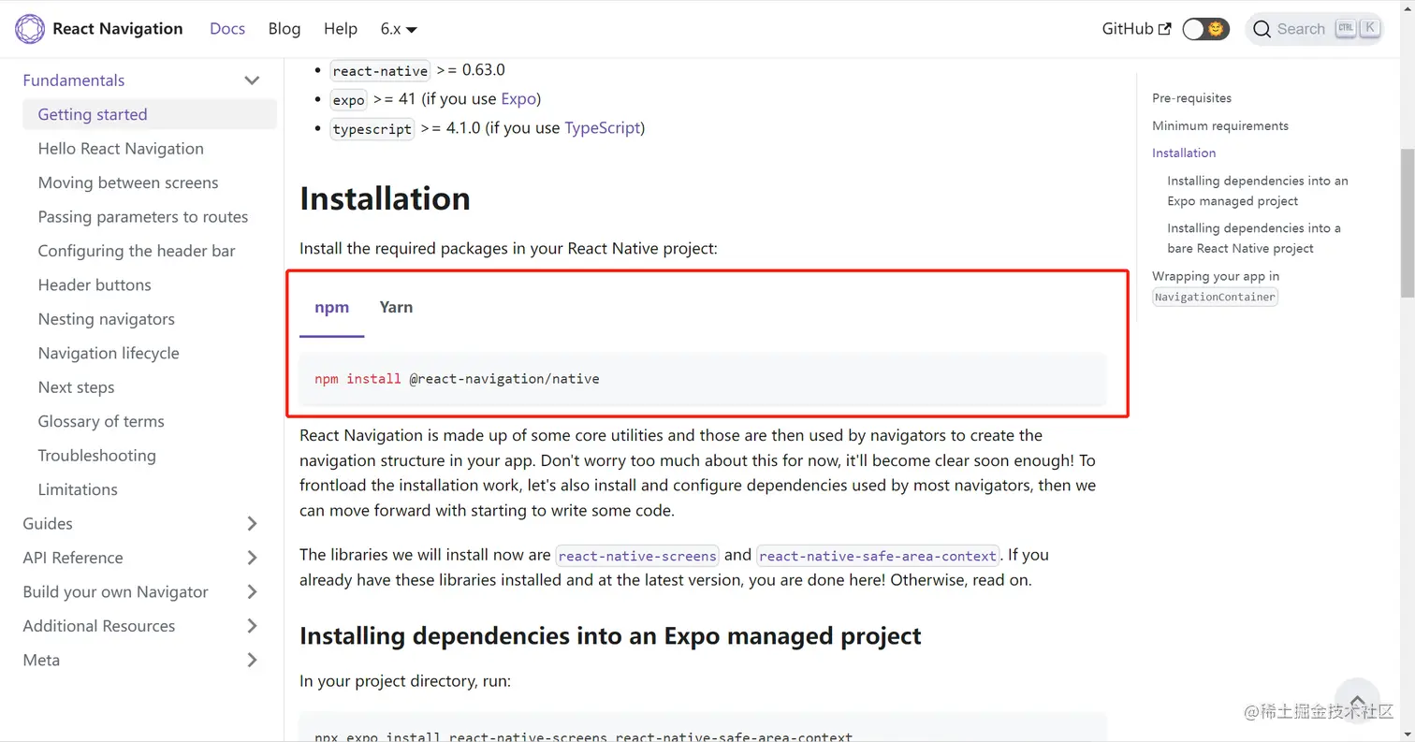Image resolution: width=1415 pixels, height=742 pixels.
Task: Open the TypeScript link
Action: [x=603, y=128]
